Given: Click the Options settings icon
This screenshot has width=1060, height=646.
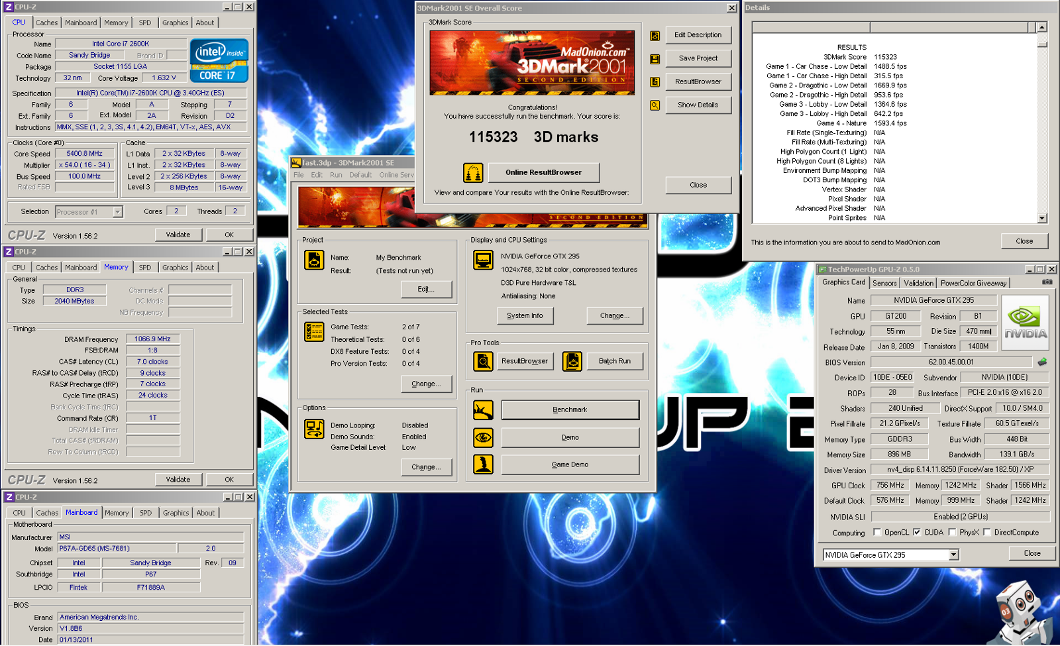Looking at the screenshot, I should 314,429.
